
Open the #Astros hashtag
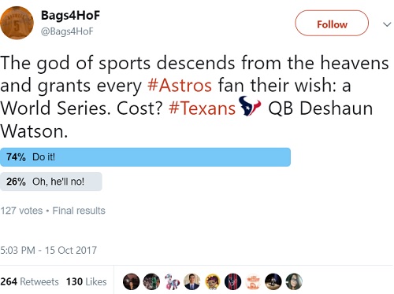pyautogui.click(x=180, y=85)
